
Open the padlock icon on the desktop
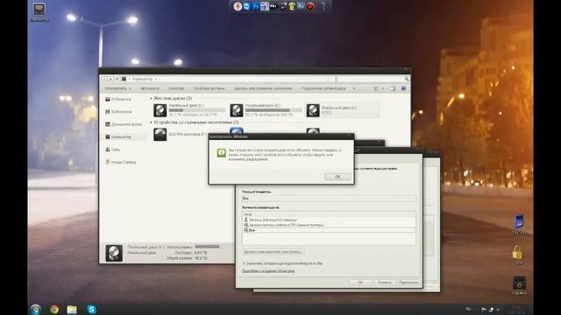click(x=517, y=253)
